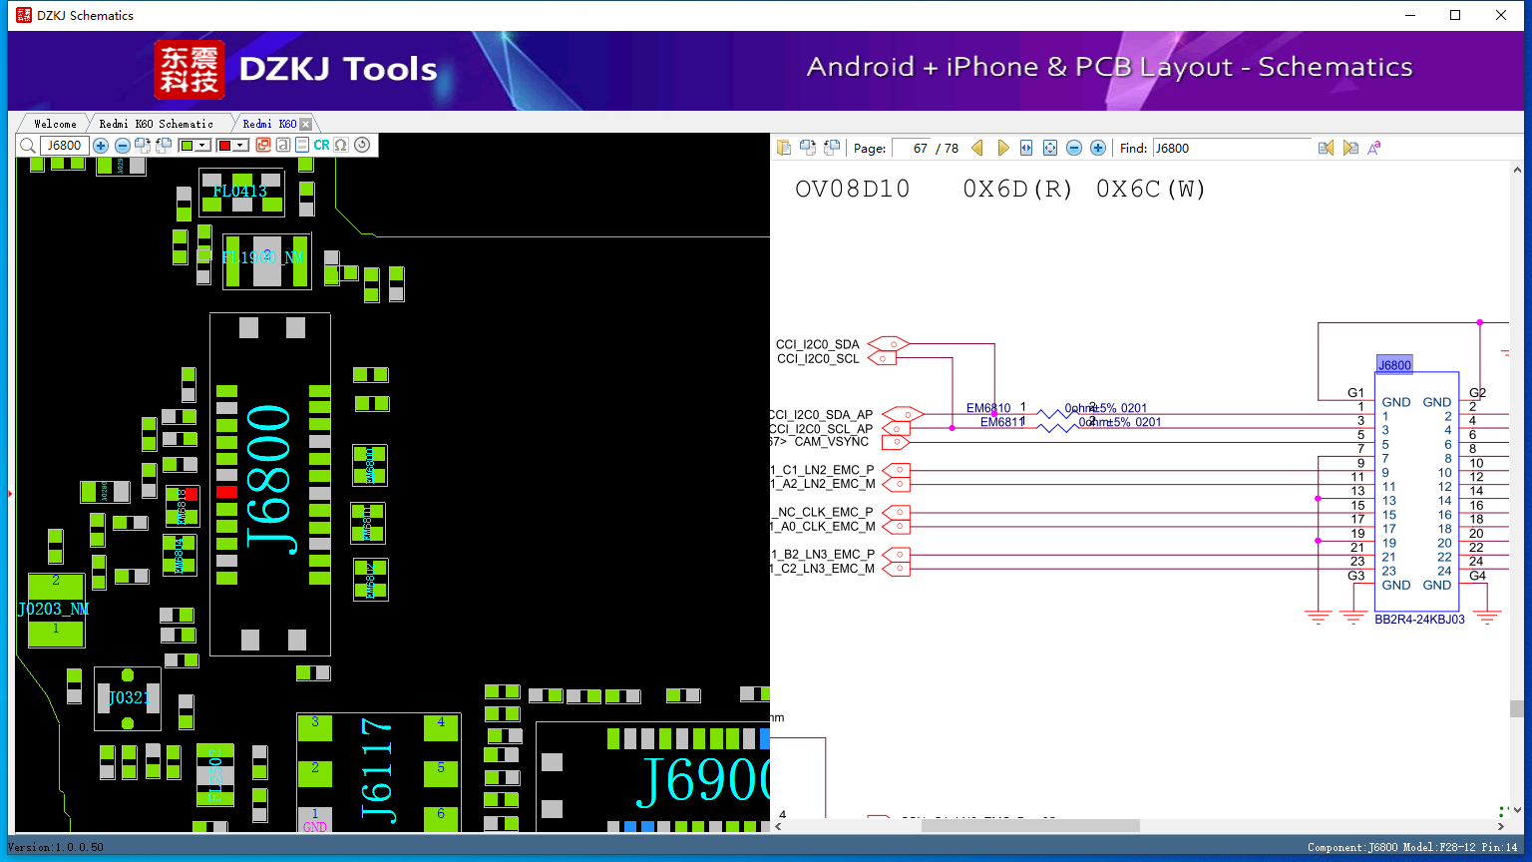This screenshot has height=862, width=1532.
Task: Click the red highlighted pad on J6800
Action: tap(226, 492)
